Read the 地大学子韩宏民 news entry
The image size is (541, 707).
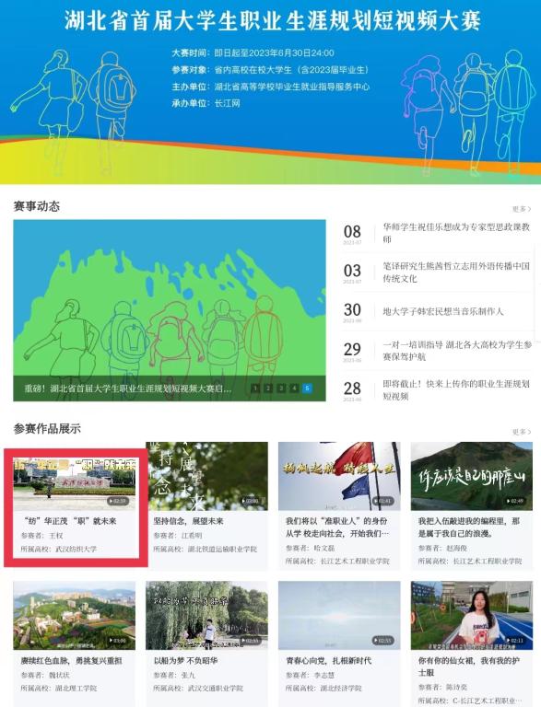[x=442, y=311]
